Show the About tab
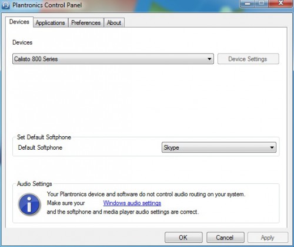Screen dimensions: 294x247 click(x=114, y=22)
